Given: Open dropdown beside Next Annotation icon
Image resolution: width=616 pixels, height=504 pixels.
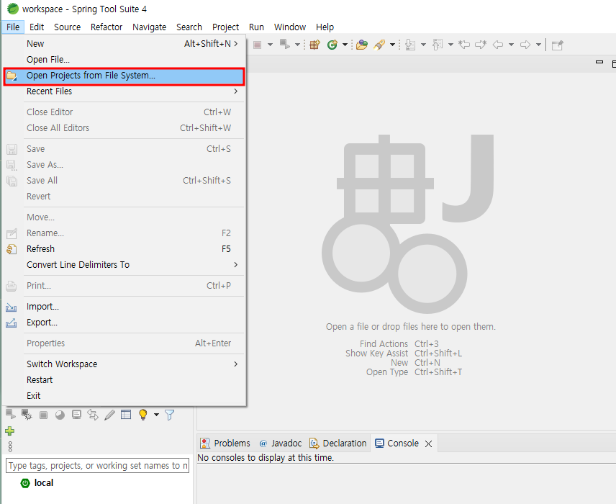Looking at the screenshot, I should [x=423, y=45].
